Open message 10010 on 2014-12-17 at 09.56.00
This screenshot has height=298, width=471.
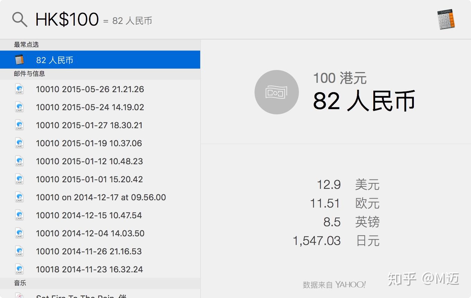[x=101, y=197]
